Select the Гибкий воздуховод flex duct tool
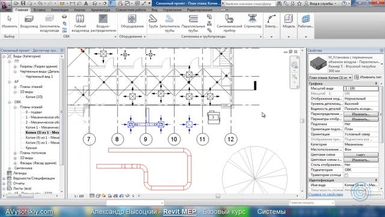The image size is (385, 217). point(80,24)
